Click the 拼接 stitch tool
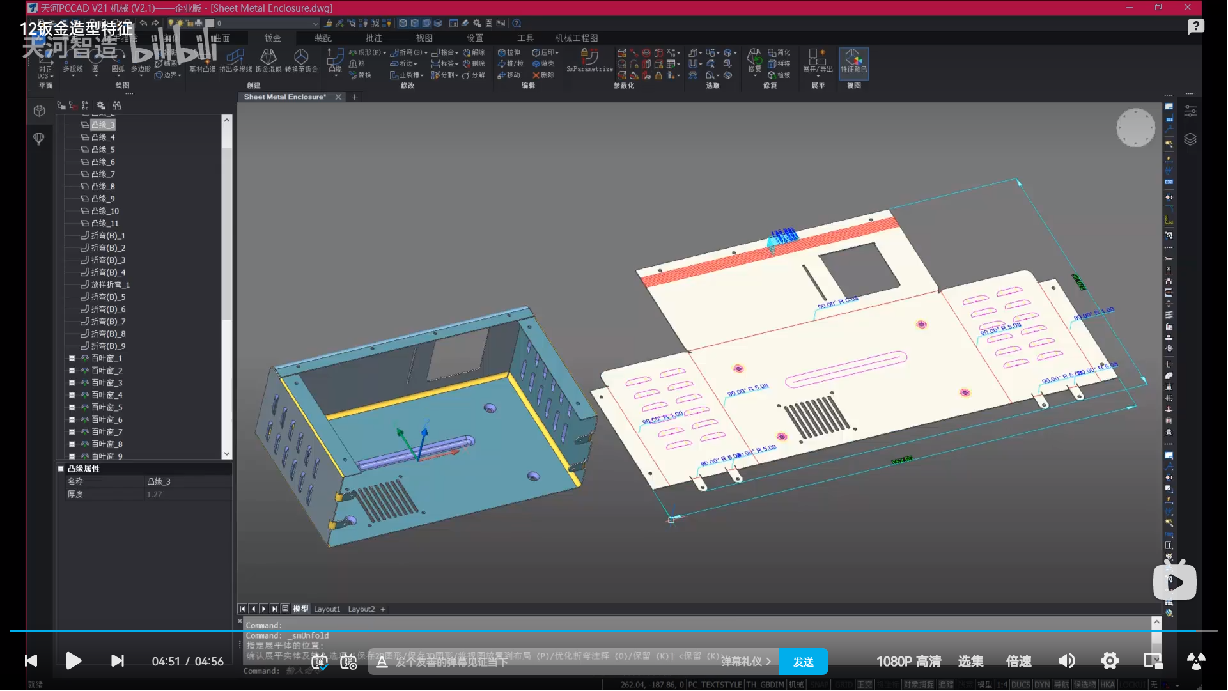 pyautogui.click(x=779, y=64)
